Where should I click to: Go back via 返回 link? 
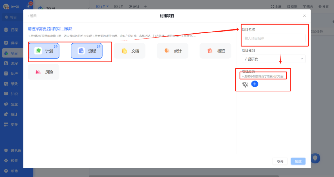32,16
